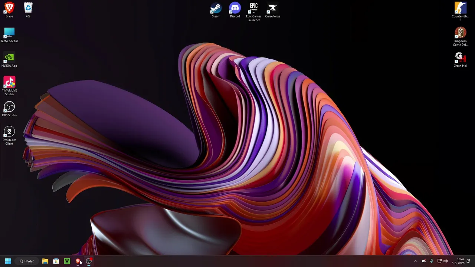Select the CurseForge desktop shortcut
The height and width of the screenshot is (267, 475).
(273, 10)
